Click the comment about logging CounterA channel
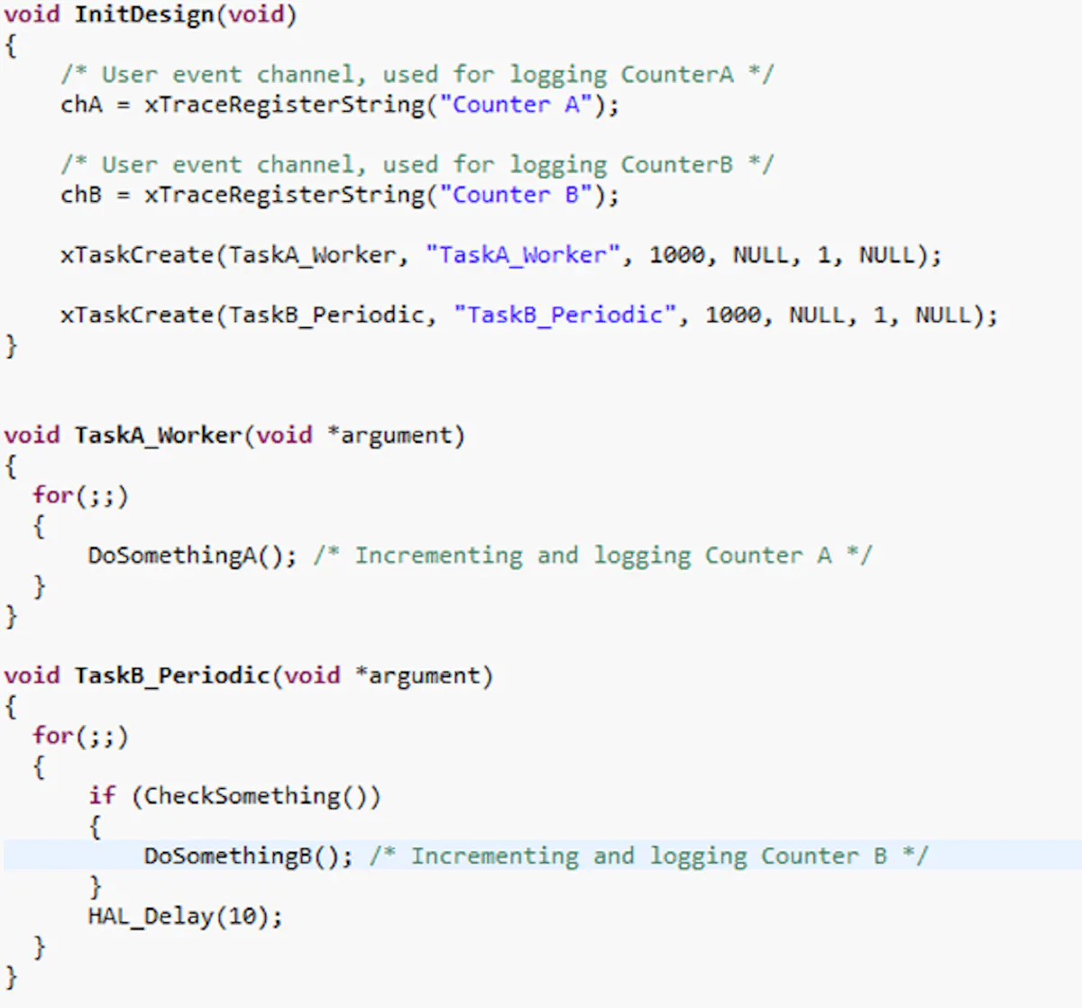 click(x=417, y=75)
